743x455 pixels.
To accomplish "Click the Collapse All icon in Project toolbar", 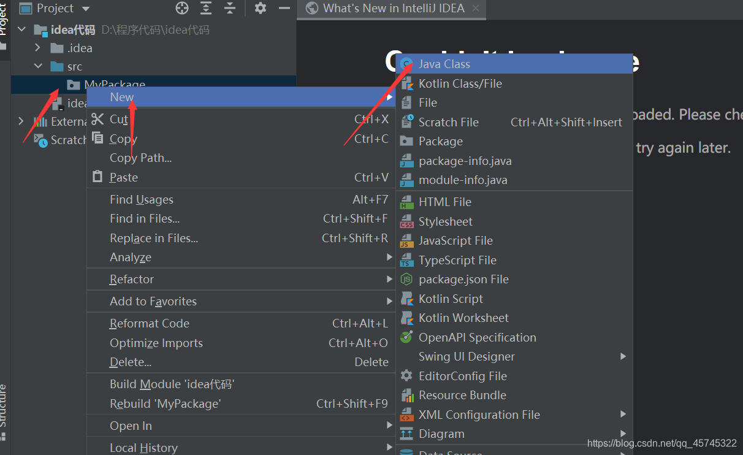I will coord(230,8).
